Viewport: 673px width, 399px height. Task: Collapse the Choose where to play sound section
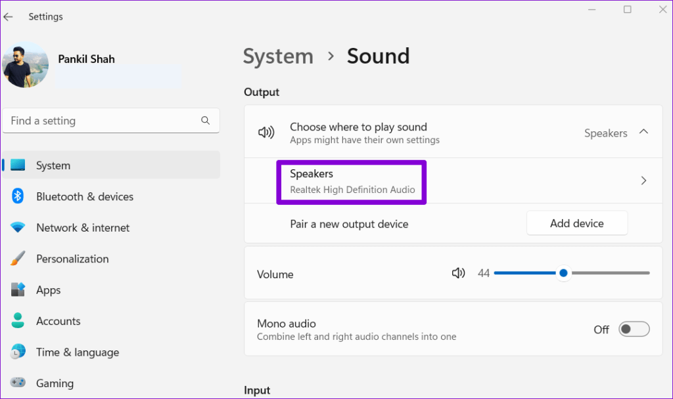coord(643,132)
